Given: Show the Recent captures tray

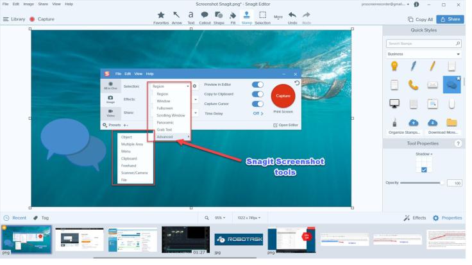Looking at the screenshot, I should [x=15, y=218].
